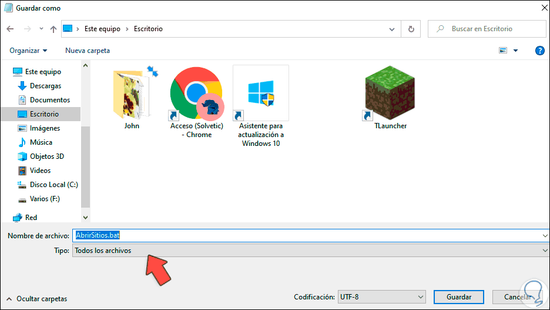This screenshot has width=550, height=310.
Task: Expand the file name history dropdown
Action: tap(545, 235)
